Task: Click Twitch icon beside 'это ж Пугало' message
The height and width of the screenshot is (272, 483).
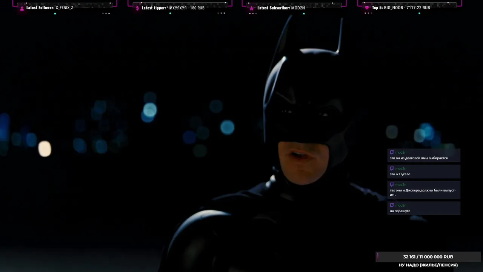Action: pos(392,168)
